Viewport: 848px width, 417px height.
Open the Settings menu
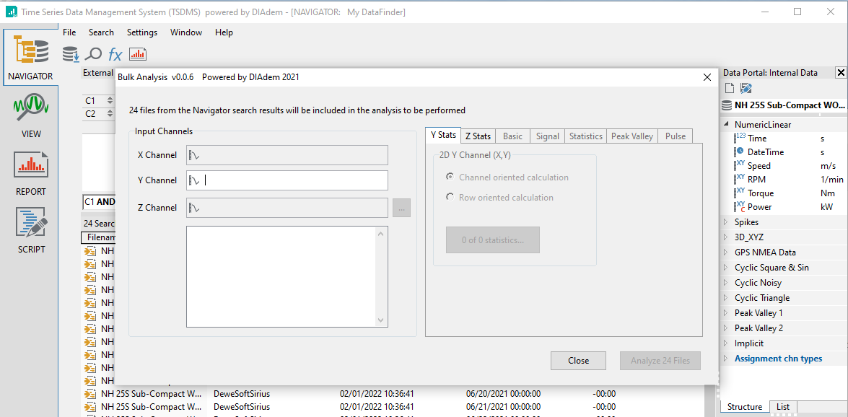141,32
